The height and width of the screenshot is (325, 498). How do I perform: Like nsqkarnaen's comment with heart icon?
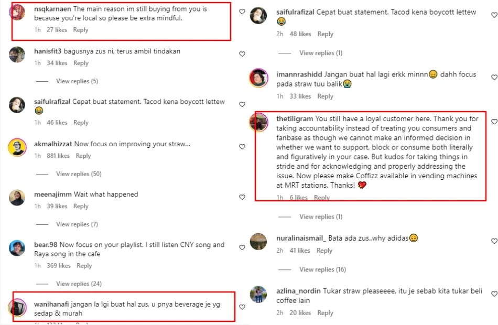[x=242, y=12]
